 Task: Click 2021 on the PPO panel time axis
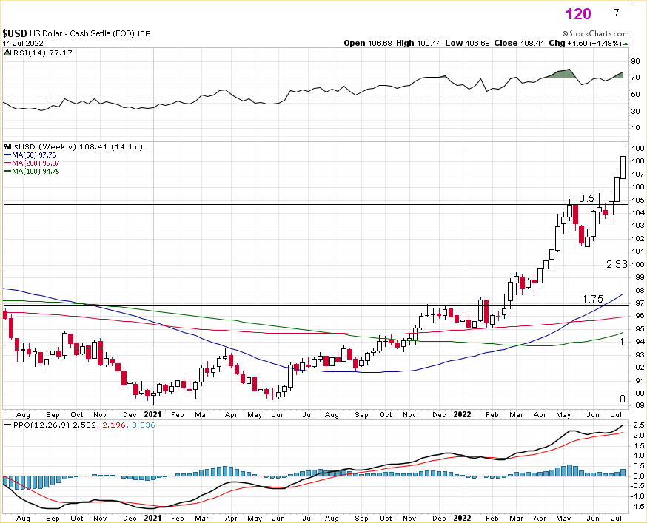tap(152, 518)
